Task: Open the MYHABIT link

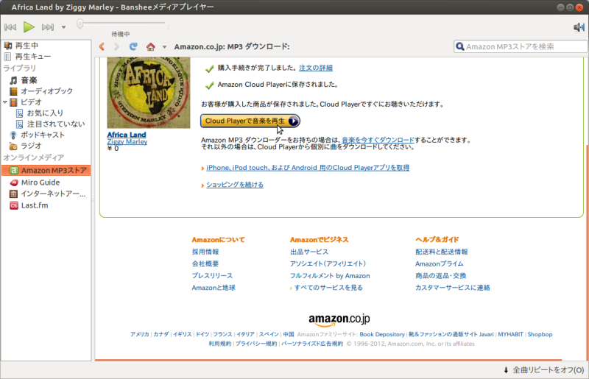Action: click(x=510, y=334)
